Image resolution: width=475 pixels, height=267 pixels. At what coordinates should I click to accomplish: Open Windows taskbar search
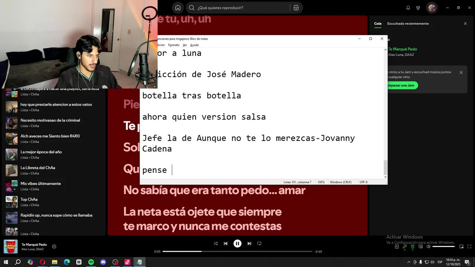(x=18, y=262)
